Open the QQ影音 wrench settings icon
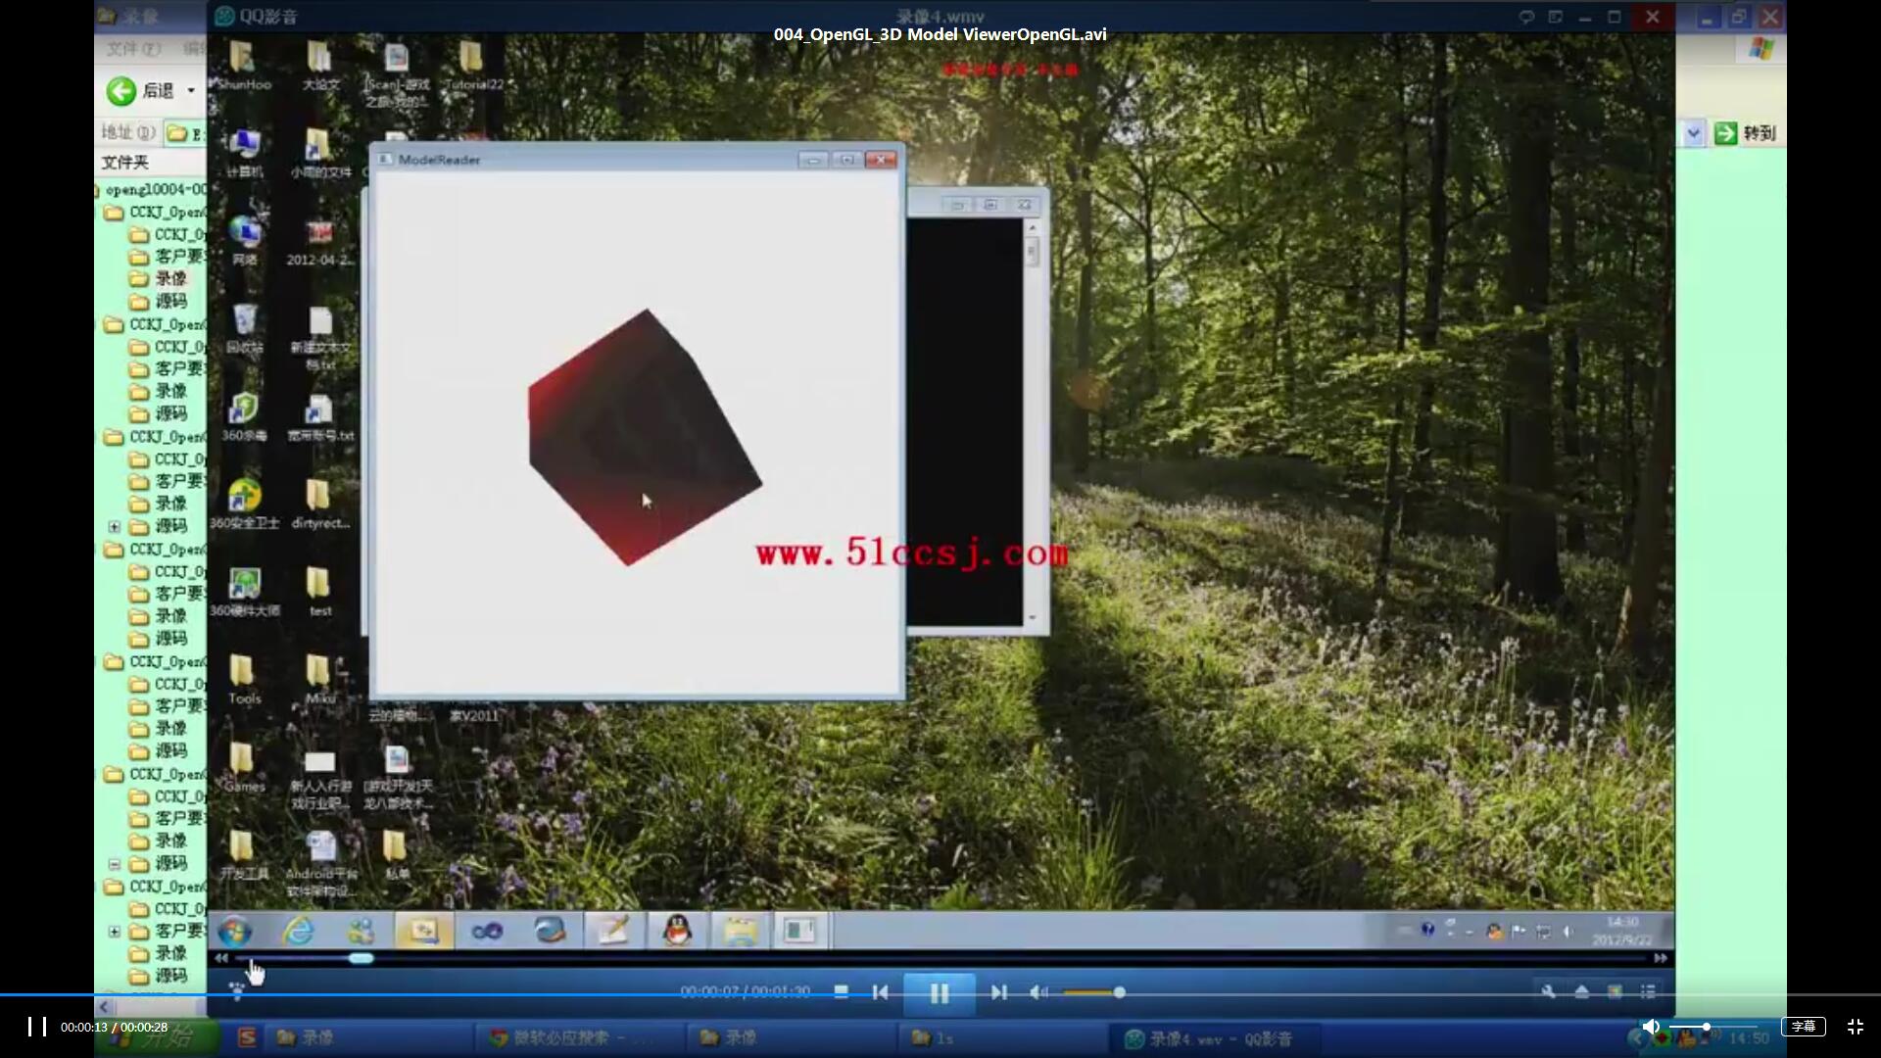Screen dimensions: 1881x1058 point(1549,991)
